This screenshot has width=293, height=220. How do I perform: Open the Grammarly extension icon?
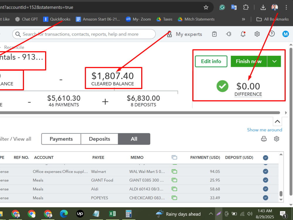222,7
